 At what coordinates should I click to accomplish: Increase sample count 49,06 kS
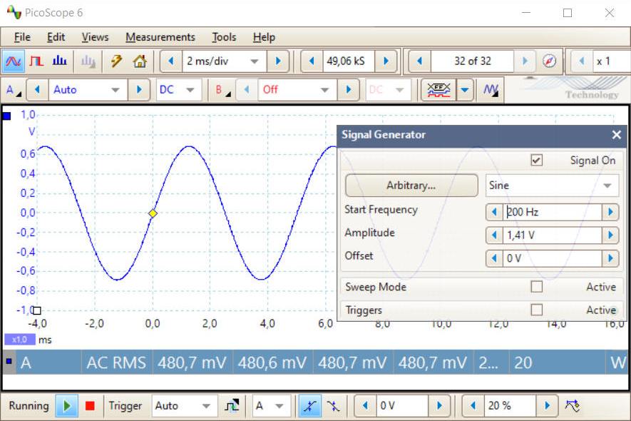point(386,61)
